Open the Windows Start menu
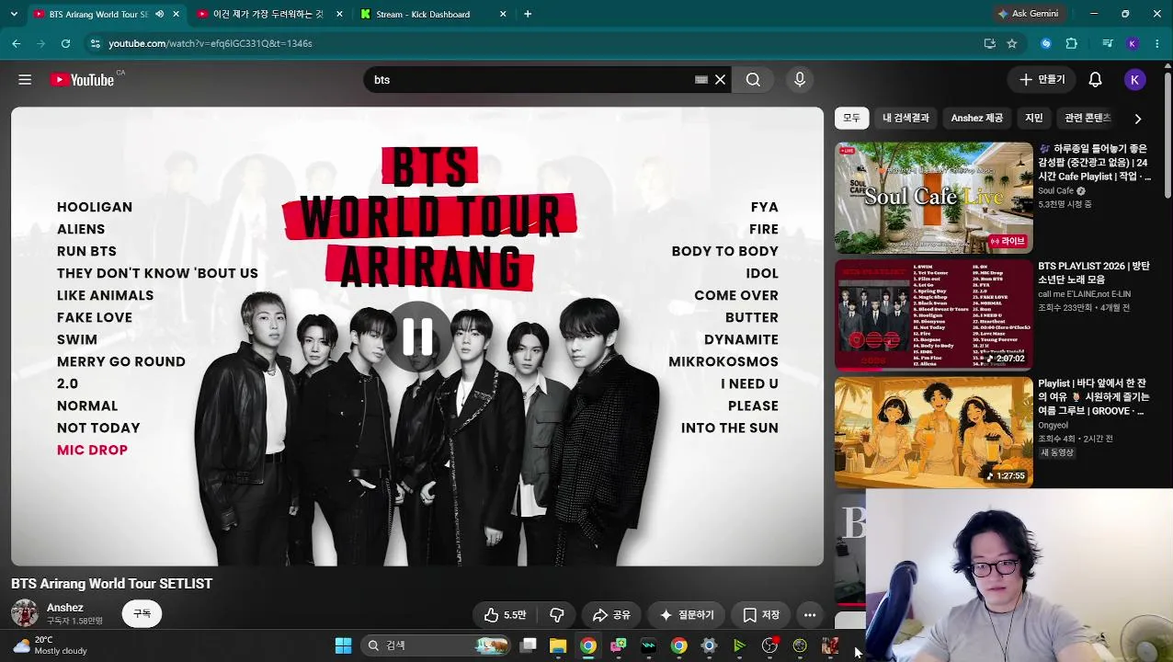Screen dimensions: 1173x662 tap(343, 645)
